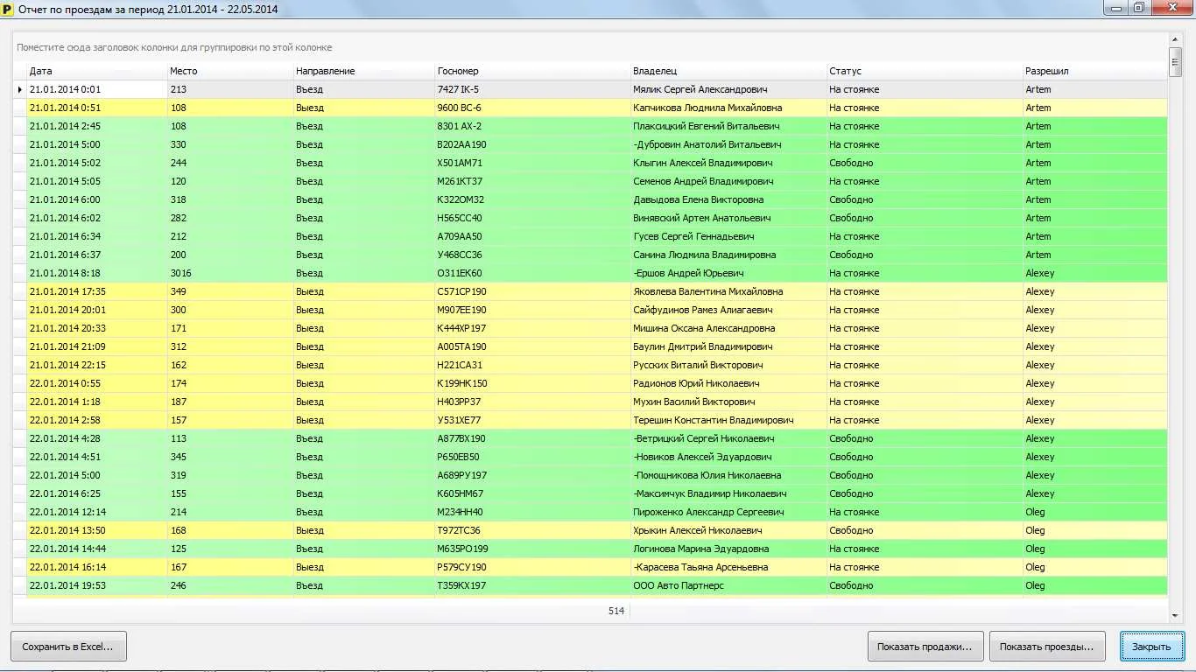Click the scrollbar up arrow
The height and width of the screenshot is (672, 1196).
1175,39
